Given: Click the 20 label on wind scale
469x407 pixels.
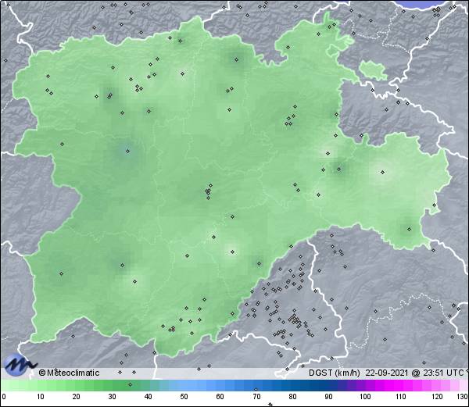Looking at the screenshot, I should pos(77,397).
